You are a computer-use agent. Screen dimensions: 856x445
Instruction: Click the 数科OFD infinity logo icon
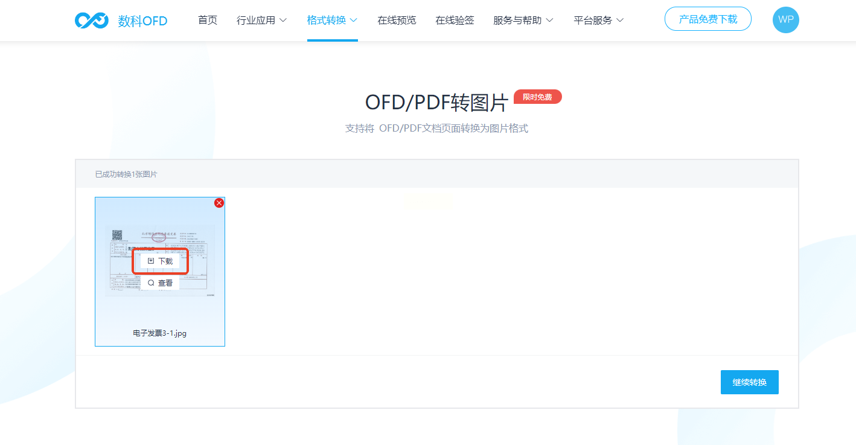[x=92, y=20]
